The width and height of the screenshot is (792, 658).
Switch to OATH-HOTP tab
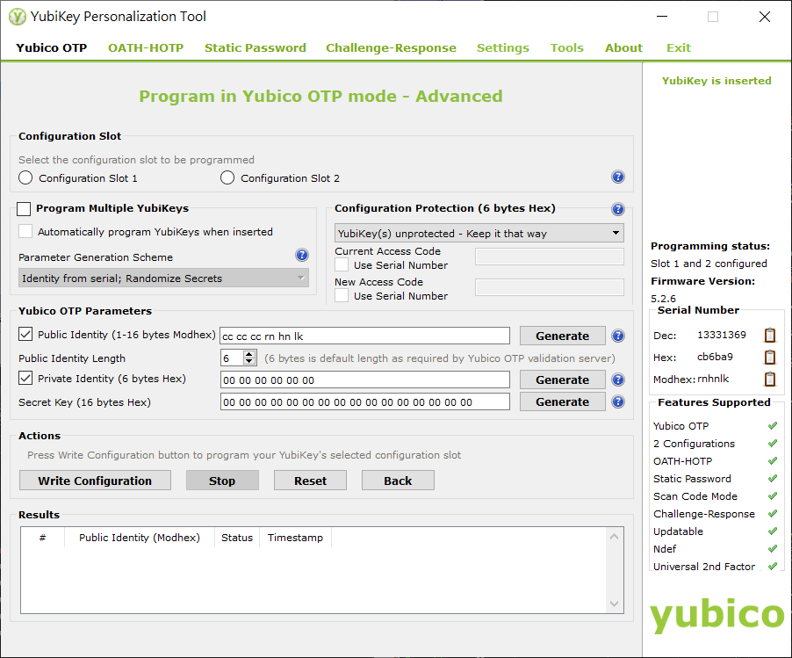point(146,48)
